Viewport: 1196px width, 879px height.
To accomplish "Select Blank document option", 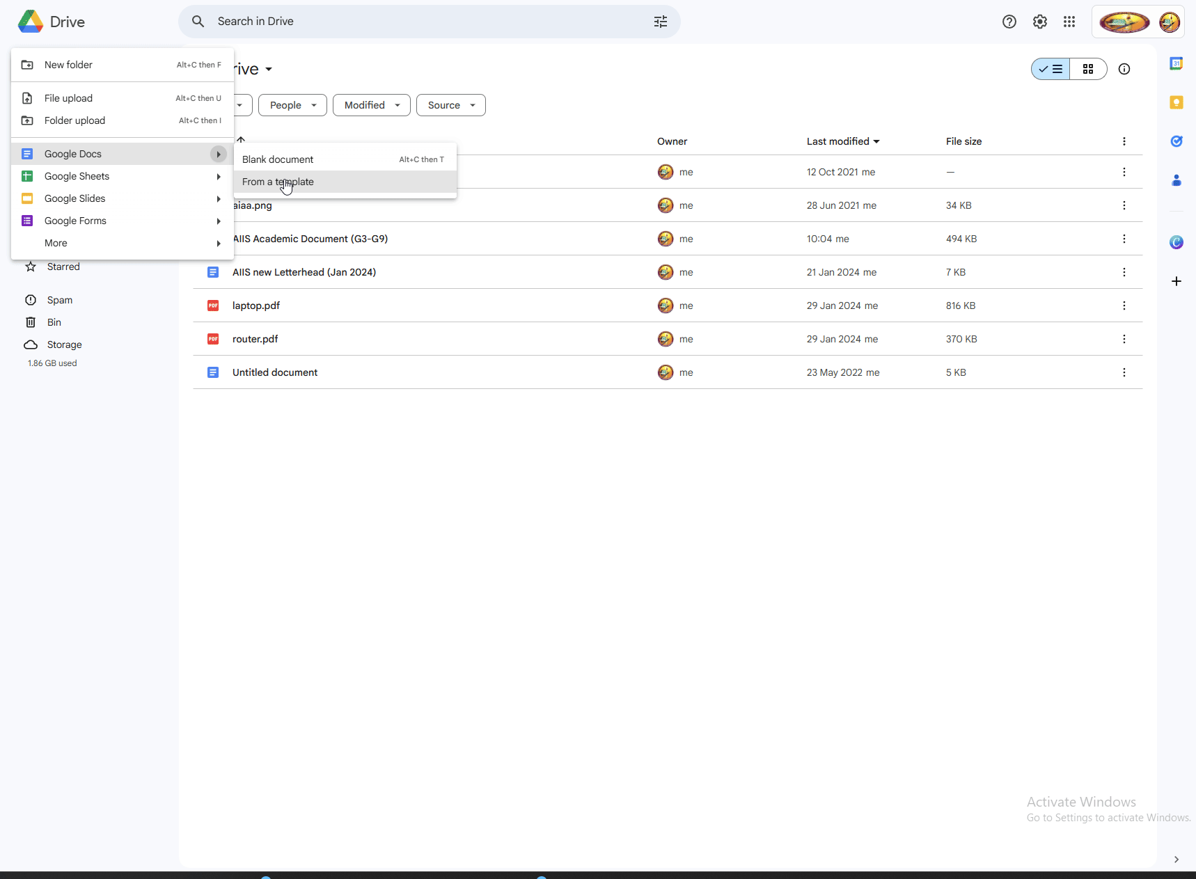I will (345, 159).
